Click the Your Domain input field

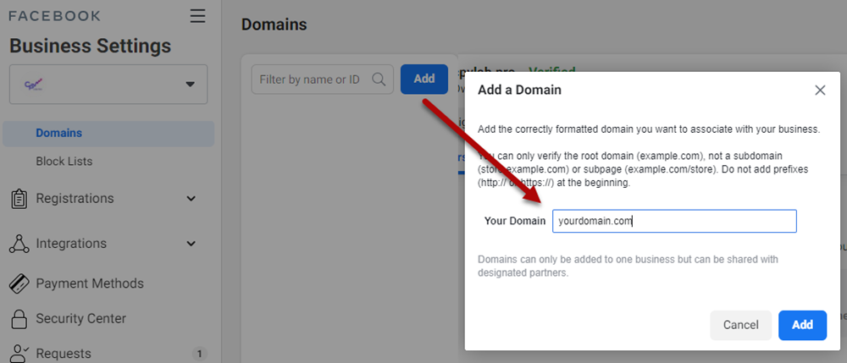[674, 221]
